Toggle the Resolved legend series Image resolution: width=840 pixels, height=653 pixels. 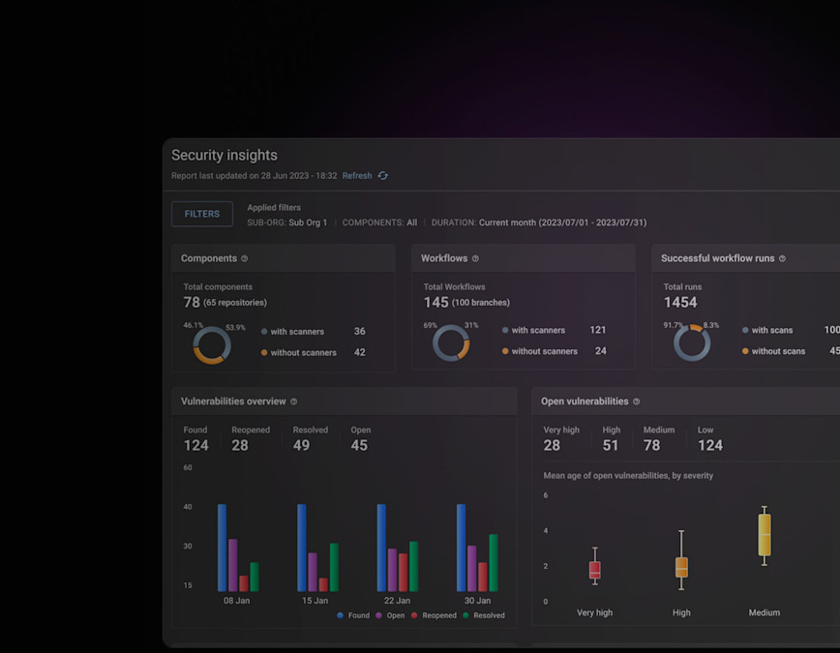pyautogui.click(x=484, y=615)
